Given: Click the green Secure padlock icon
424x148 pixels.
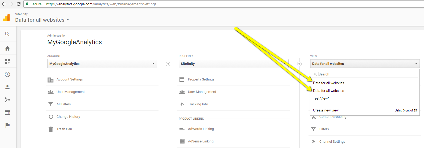Looking at the screenshot, I should [x=27, y=4].
